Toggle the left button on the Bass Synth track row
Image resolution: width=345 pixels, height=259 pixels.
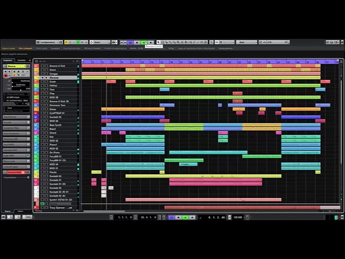pyautogui.click(x=42, y=125)
